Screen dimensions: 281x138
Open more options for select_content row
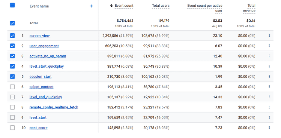point(269,87)
